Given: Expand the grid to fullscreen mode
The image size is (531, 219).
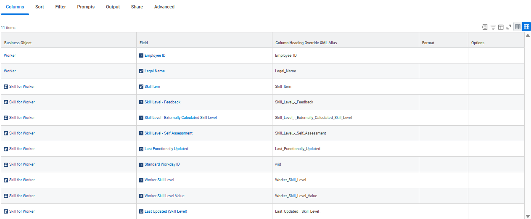Looking at the screenshot, I should (x=509, y=27).
